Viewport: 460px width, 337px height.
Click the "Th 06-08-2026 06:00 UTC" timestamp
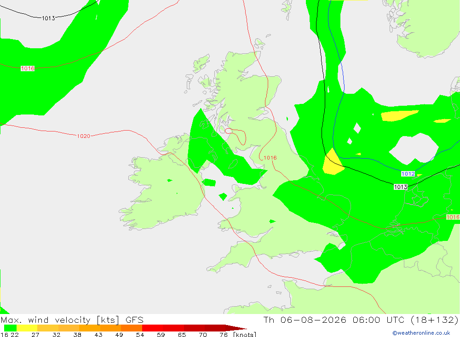point(334,320)
